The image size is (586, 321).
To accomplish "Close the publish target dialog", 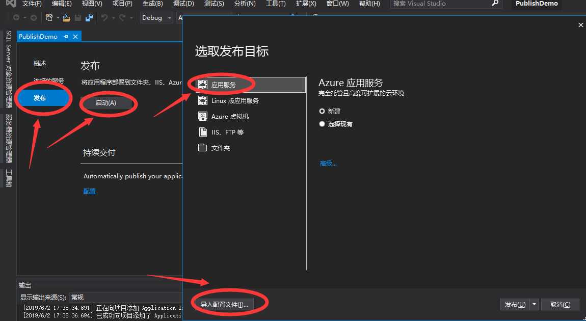I will coord(580,25).
